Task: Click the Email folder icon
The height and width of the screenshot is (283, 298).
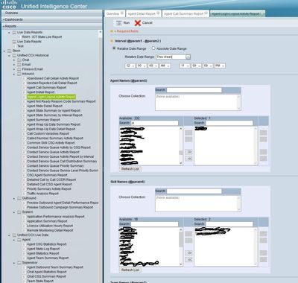Action: pos(19,65)
